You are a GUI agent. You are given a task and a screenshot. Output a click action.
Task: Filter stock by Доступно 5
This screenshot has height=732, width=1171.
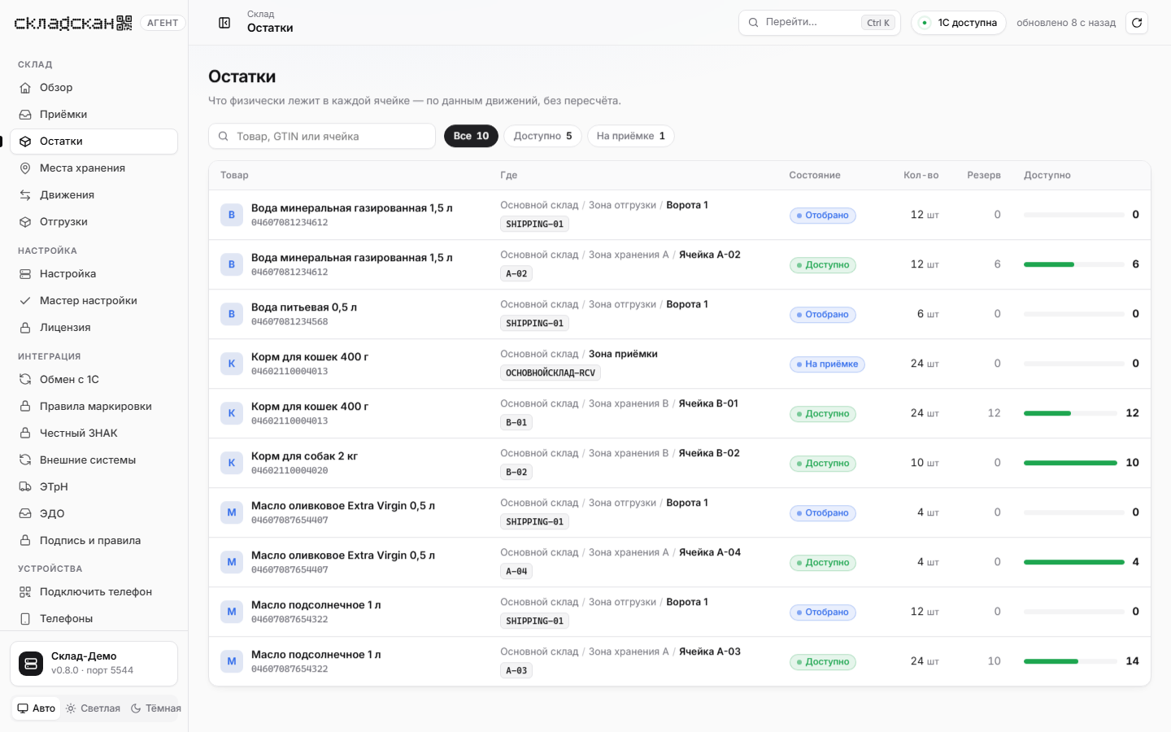click(x=542, y=136)
